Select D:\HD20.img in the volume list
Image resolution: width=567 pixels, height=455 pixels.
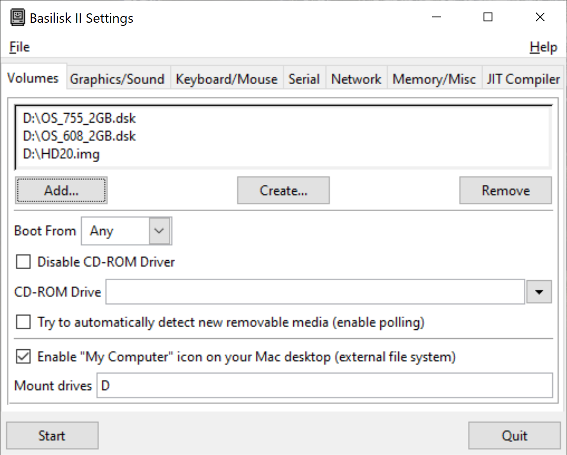pos(61,154)
